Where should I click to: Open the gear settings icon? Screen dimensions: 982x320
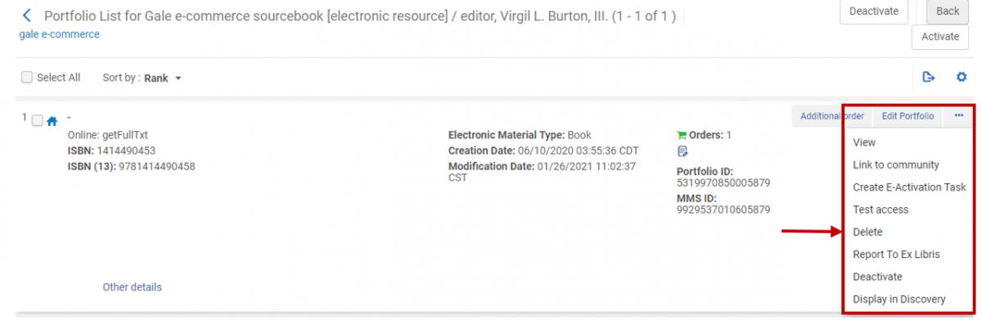tap(962, 77)
